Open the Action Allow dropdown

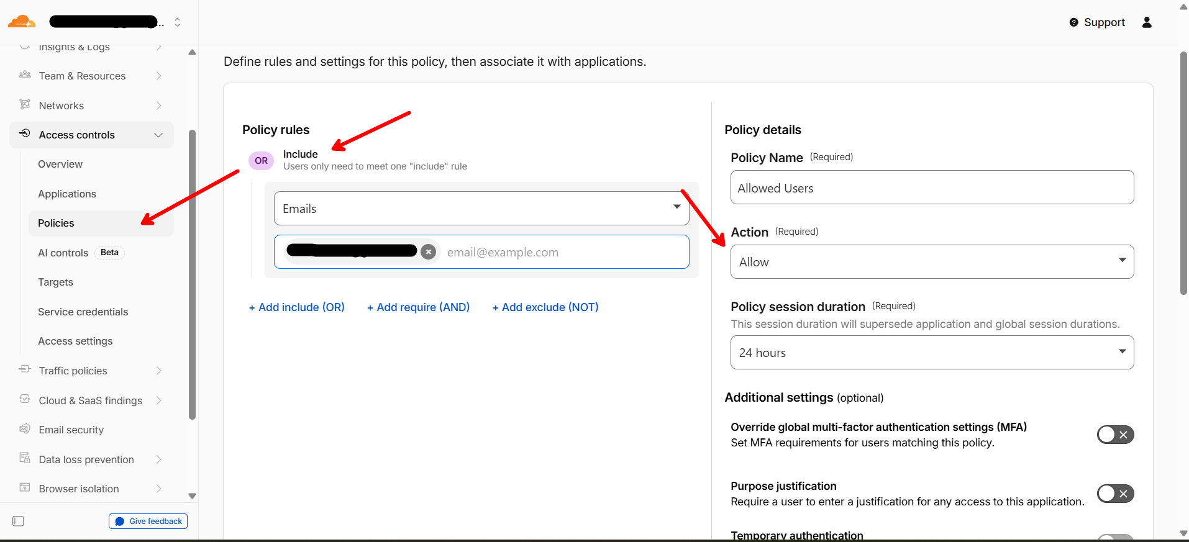pos(932,261)
